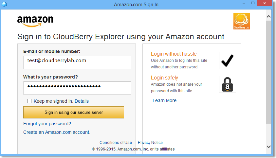276x158 pixels.
Task: Focus the password input field
Action: (x=77, y=88)
